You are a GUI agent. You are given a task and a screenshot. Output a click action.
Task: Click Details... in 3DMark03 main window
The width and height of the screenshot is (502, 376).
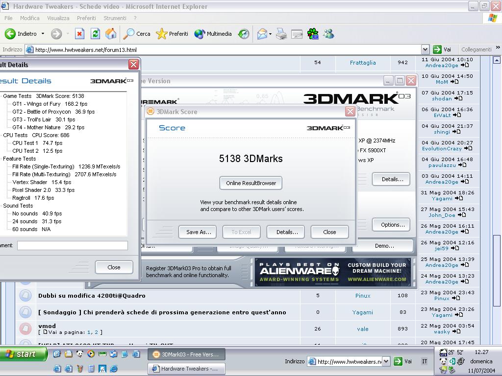tap(391, 179)
